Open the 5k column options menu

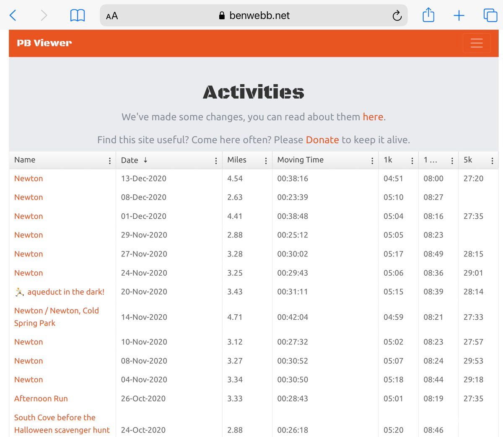click(492, 161)
